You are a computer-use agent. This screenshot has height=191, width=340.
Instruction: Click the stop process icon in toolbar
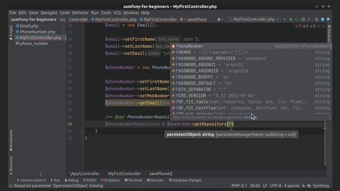point(309,19)
